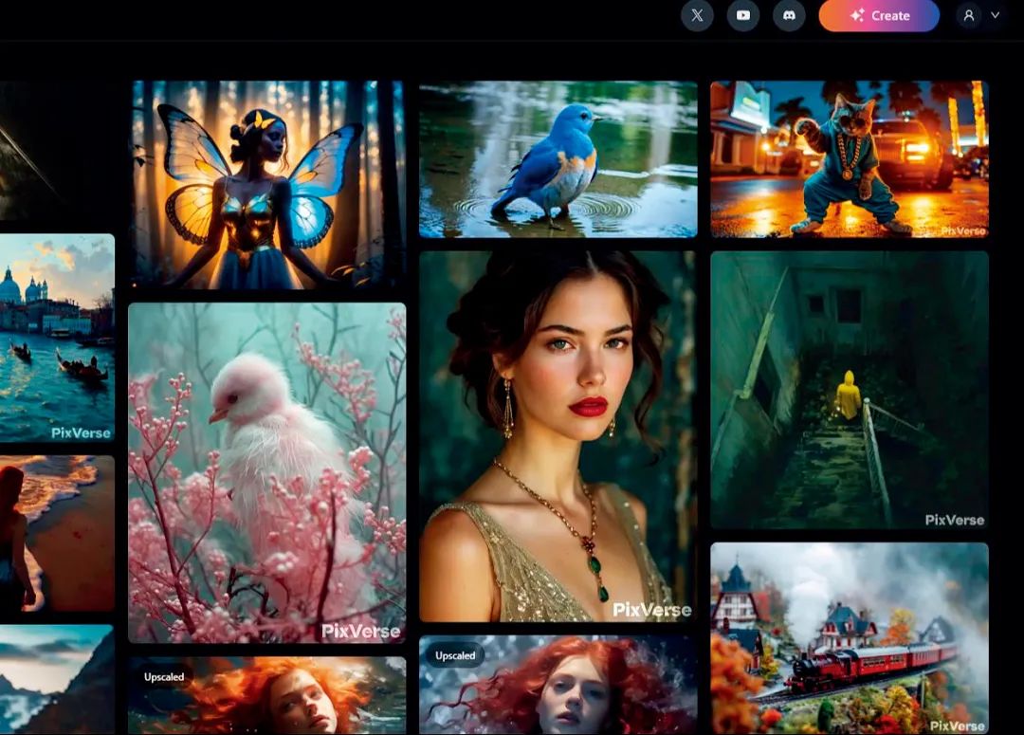Click Upscaled badge on red-haired woman in snow
Image resolution: width=1024 pixels, height=735 pixels.
click(x=455, y=655)
